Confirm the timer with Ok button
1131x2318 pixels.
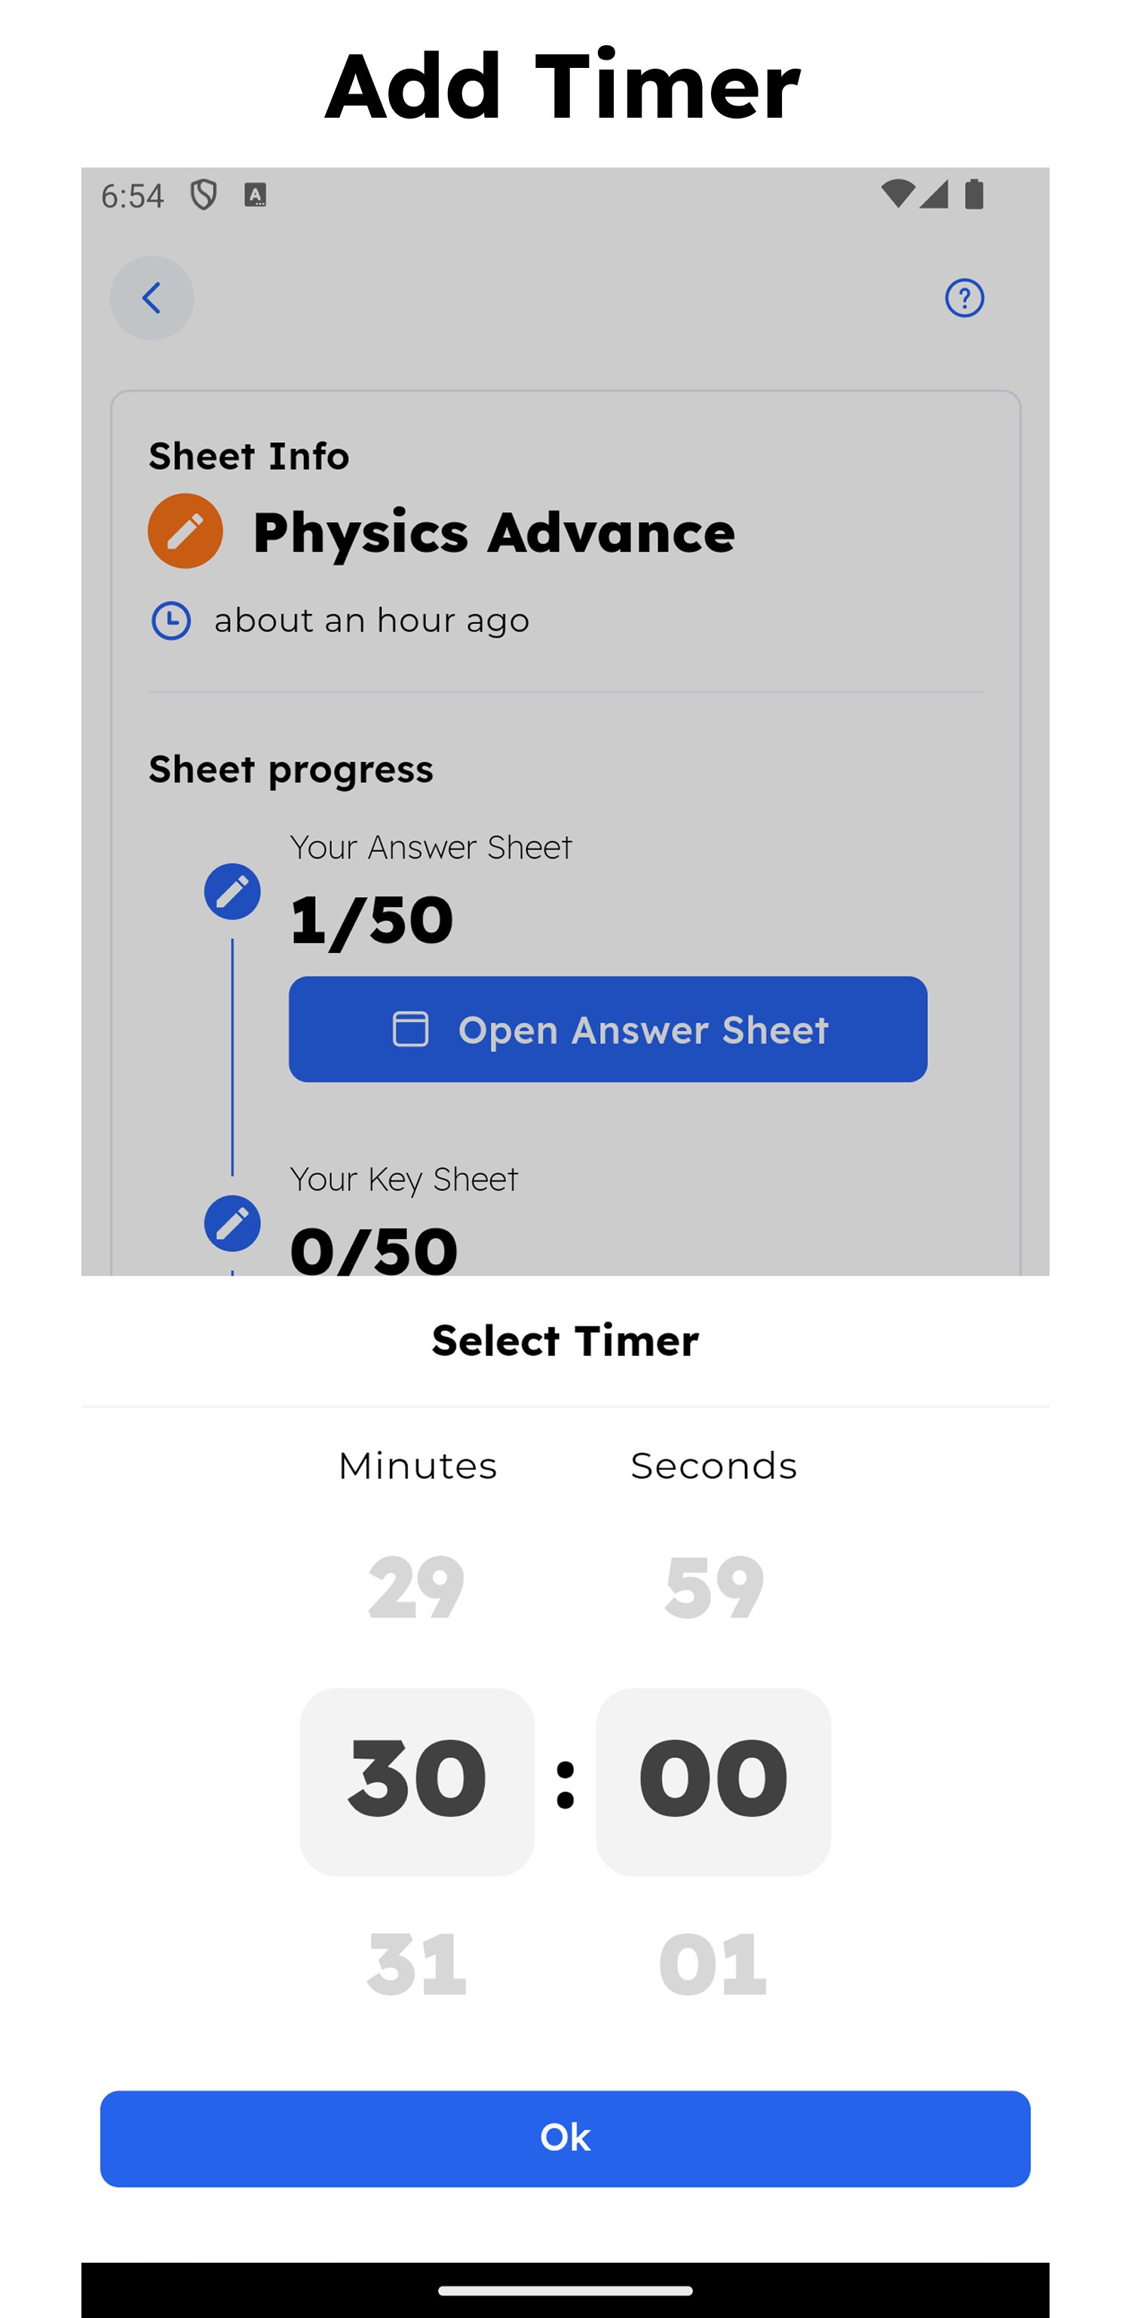(x=565, y=2138)
